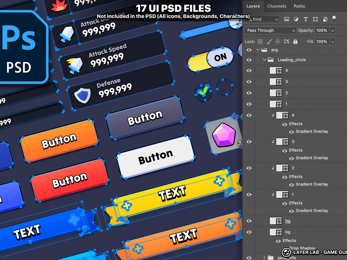
Task: Prevent artboard auto-nesting lock icon
Action: click(x=287, y=42)
